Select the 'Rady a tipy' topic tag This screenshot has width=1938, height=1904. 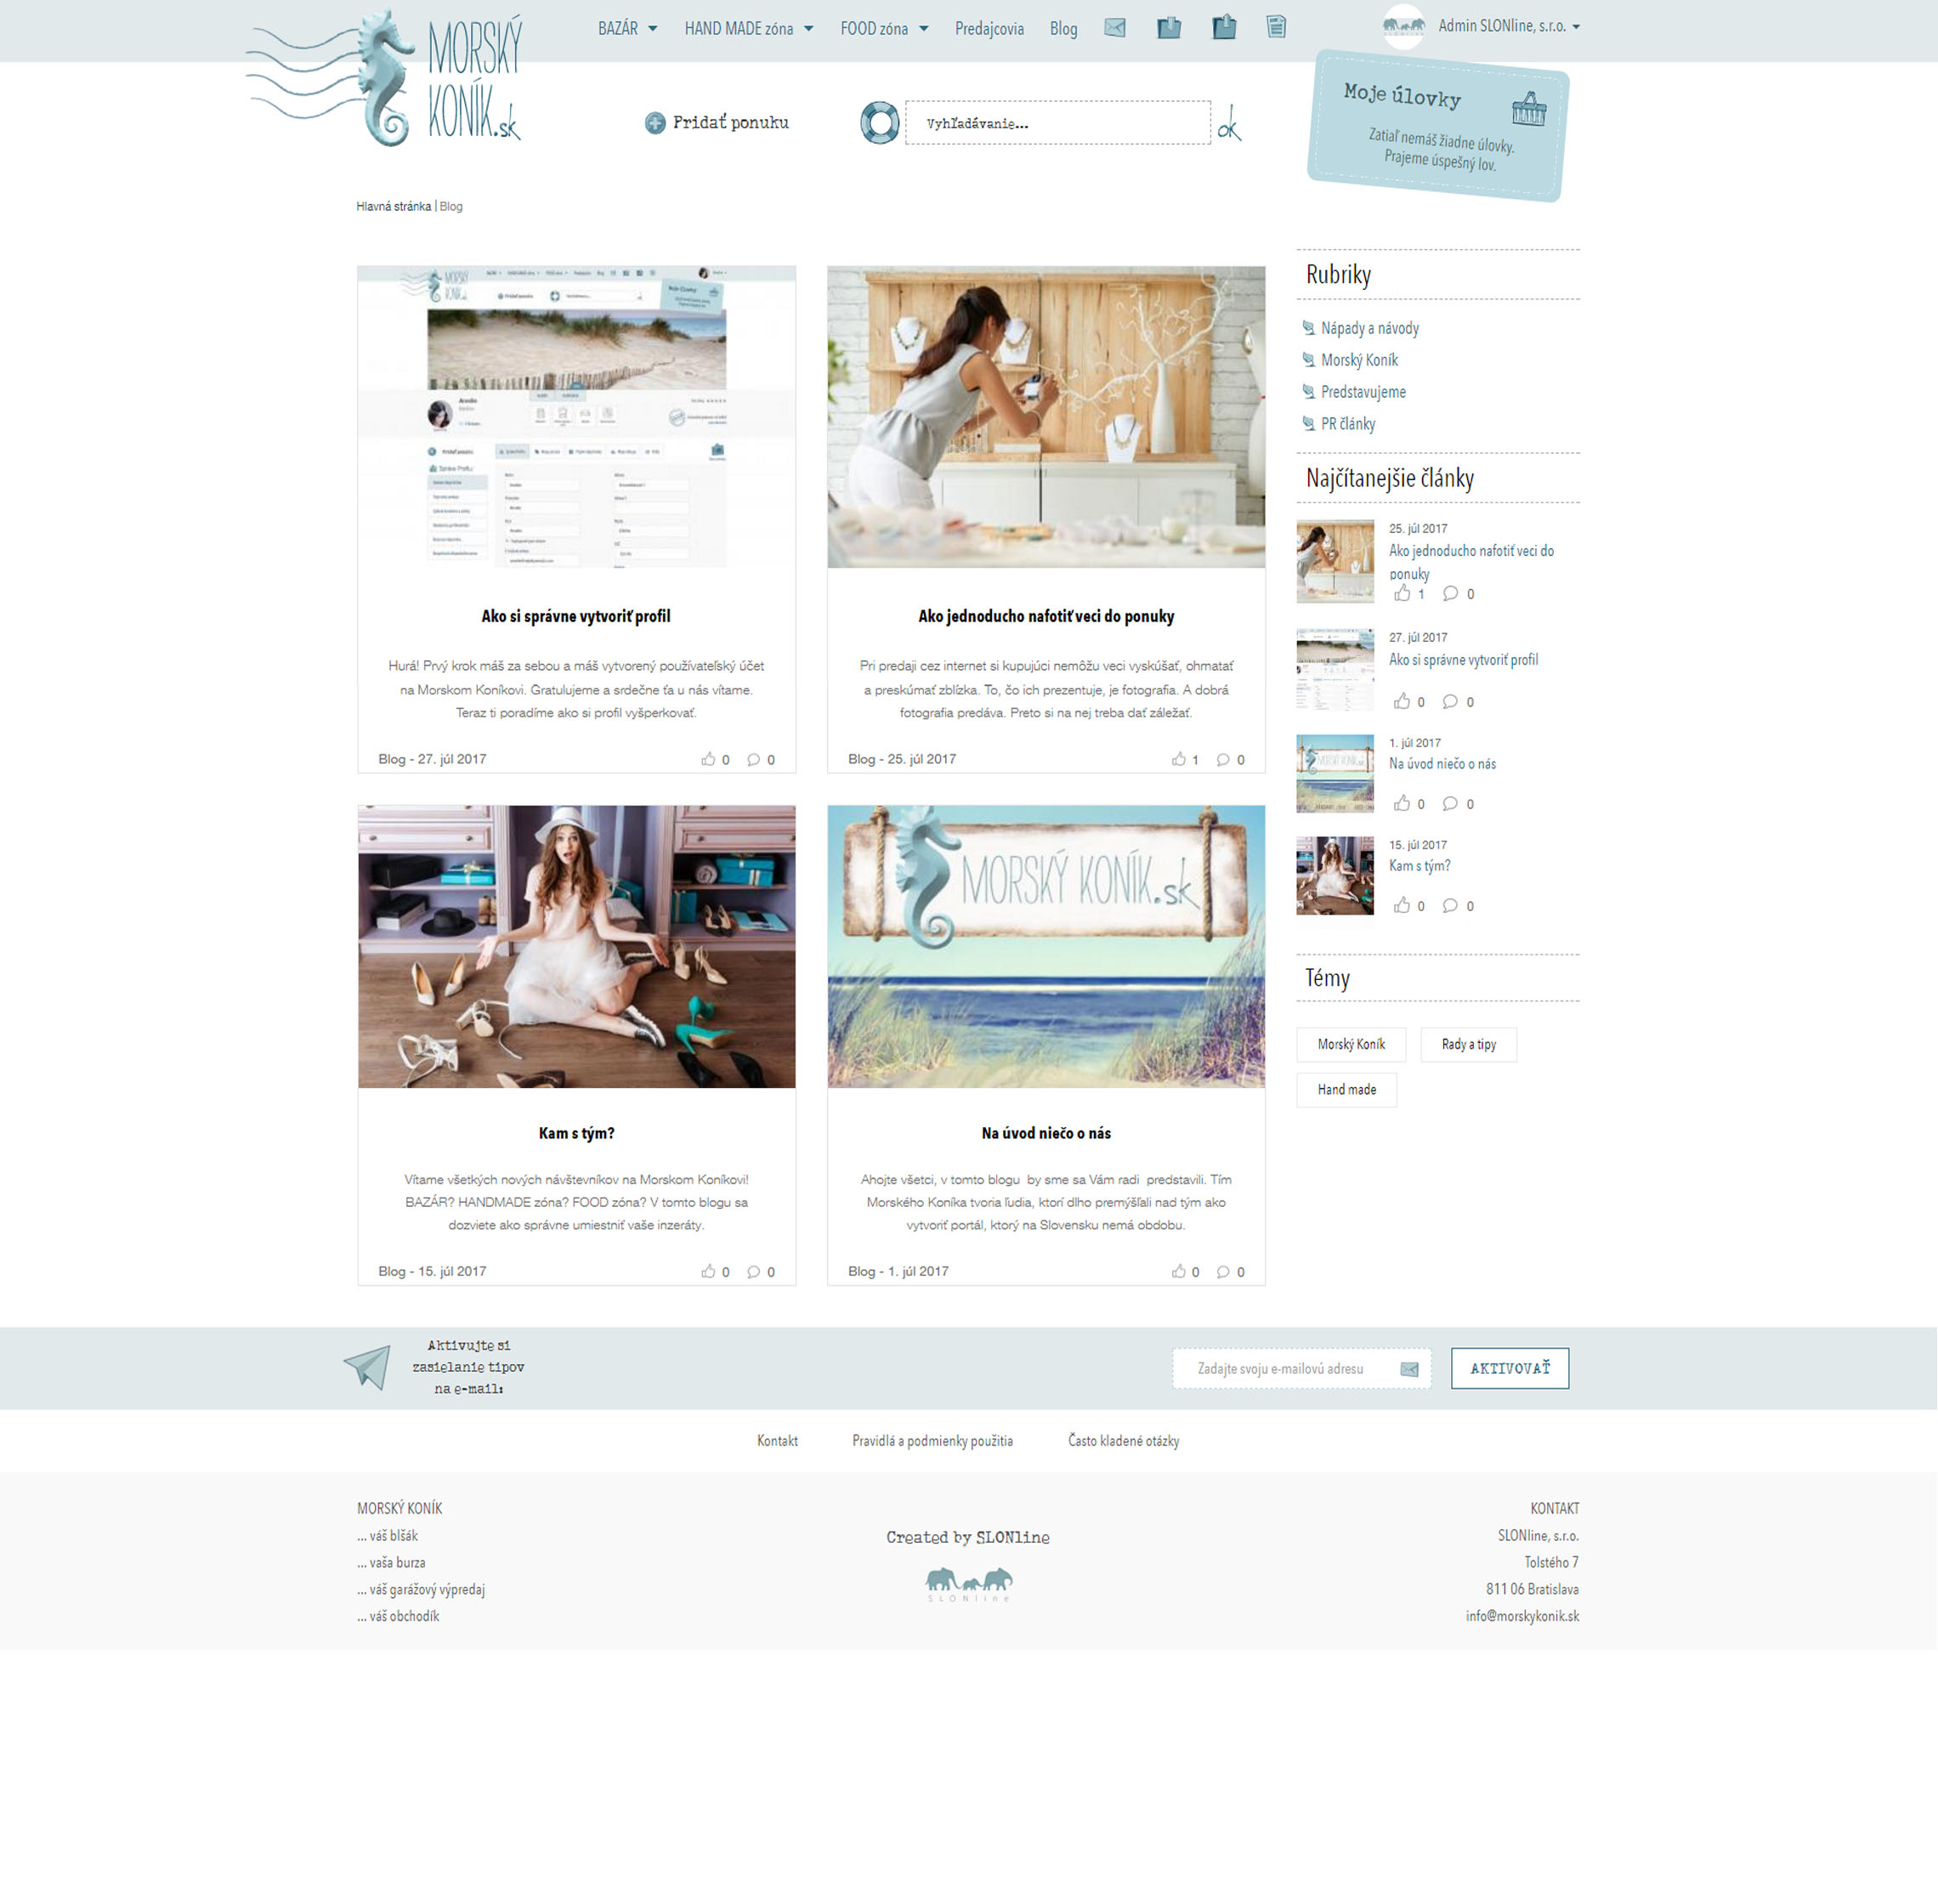coord(1468,1045)
